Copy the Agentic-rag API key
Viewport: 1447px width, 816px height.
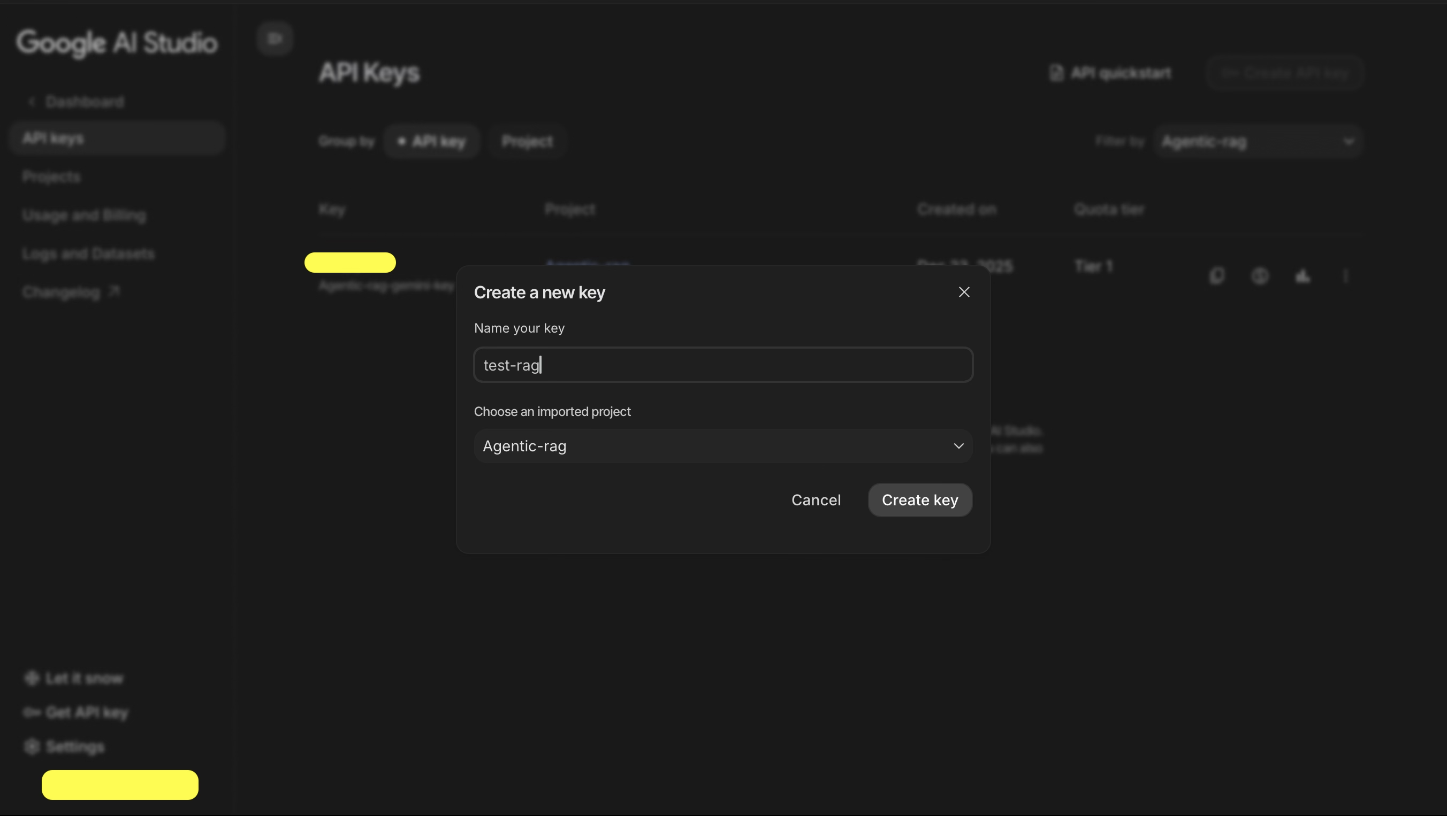point(1217,275)
